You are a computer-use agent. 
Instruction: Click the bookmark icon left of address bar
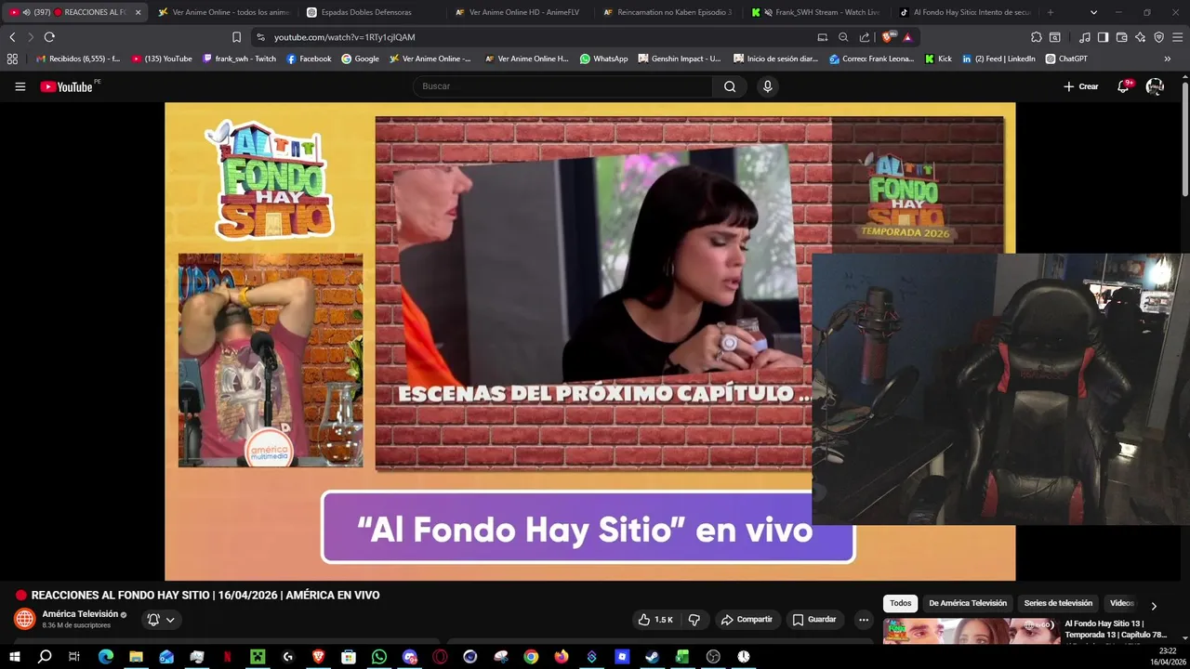coord(236,37)
